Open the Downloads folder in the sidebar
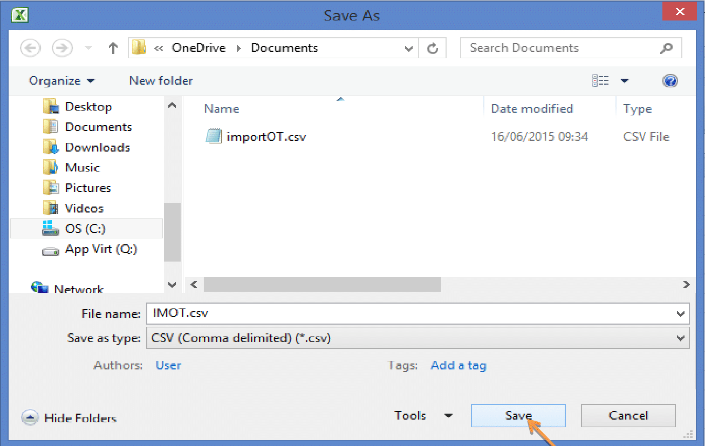705x446 pixels. coord(97,147)
